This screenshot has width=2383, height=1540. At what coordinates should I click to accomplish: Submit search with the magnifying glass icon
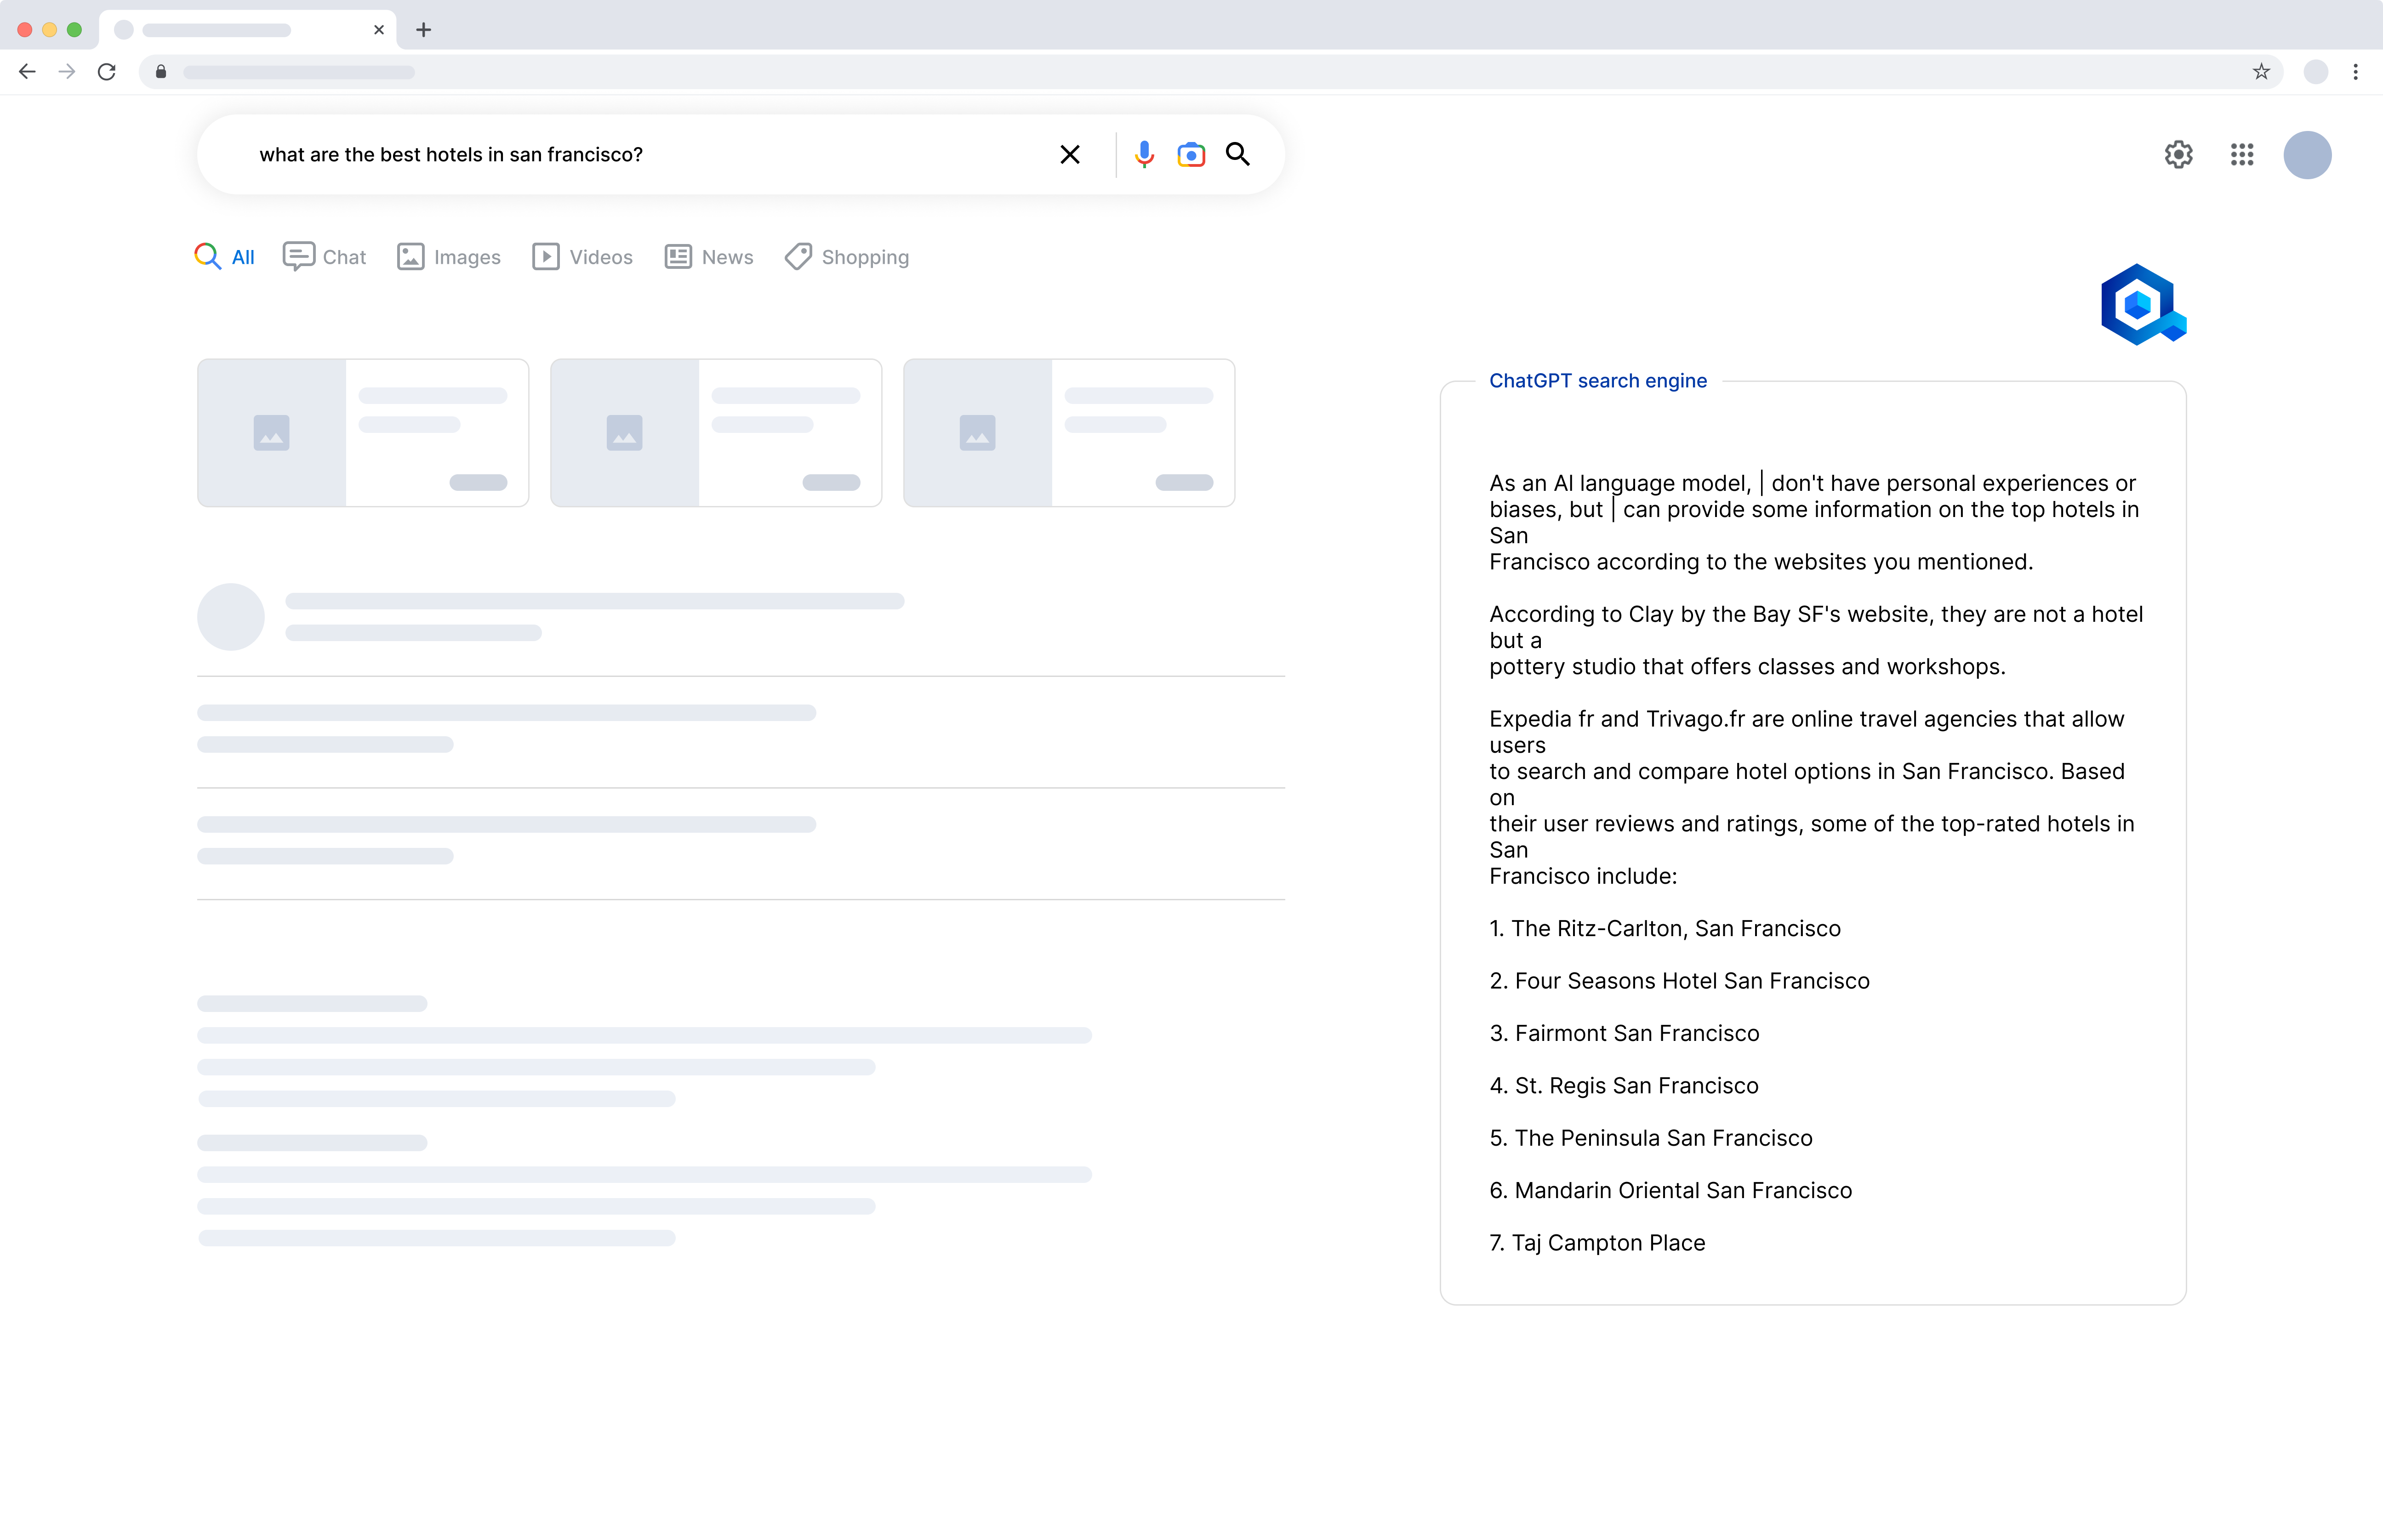click(1238, 154)
